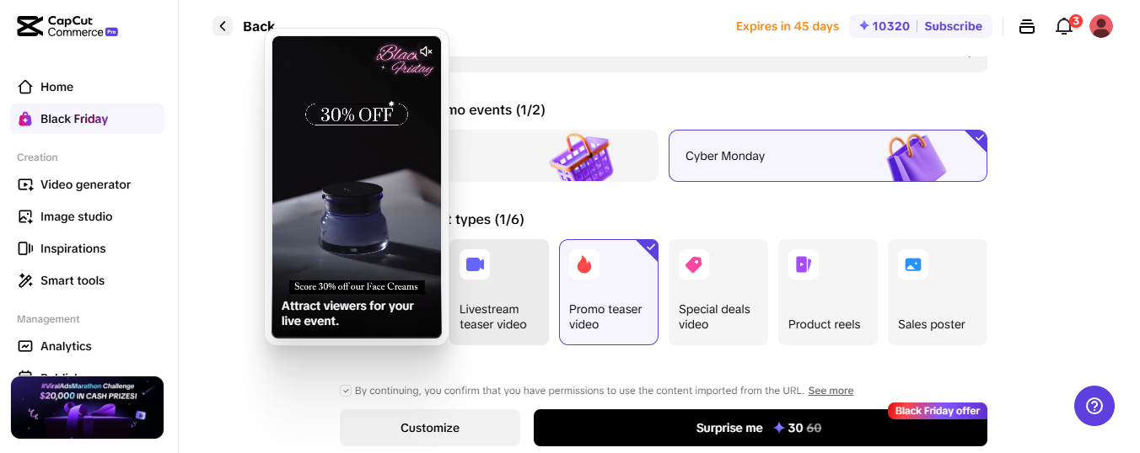The image size is (1140, 453).
Task: Unmute the video preview speaker icon
Action: [x=426, y=52]
